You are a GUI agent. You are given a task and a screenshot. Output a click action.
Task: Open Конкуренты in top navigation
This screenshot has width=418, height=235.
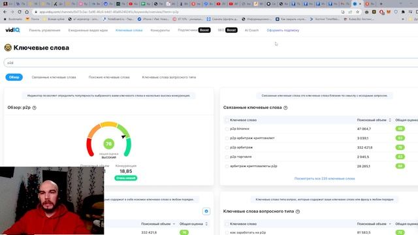pyautogui.click(x=160, y=31)
